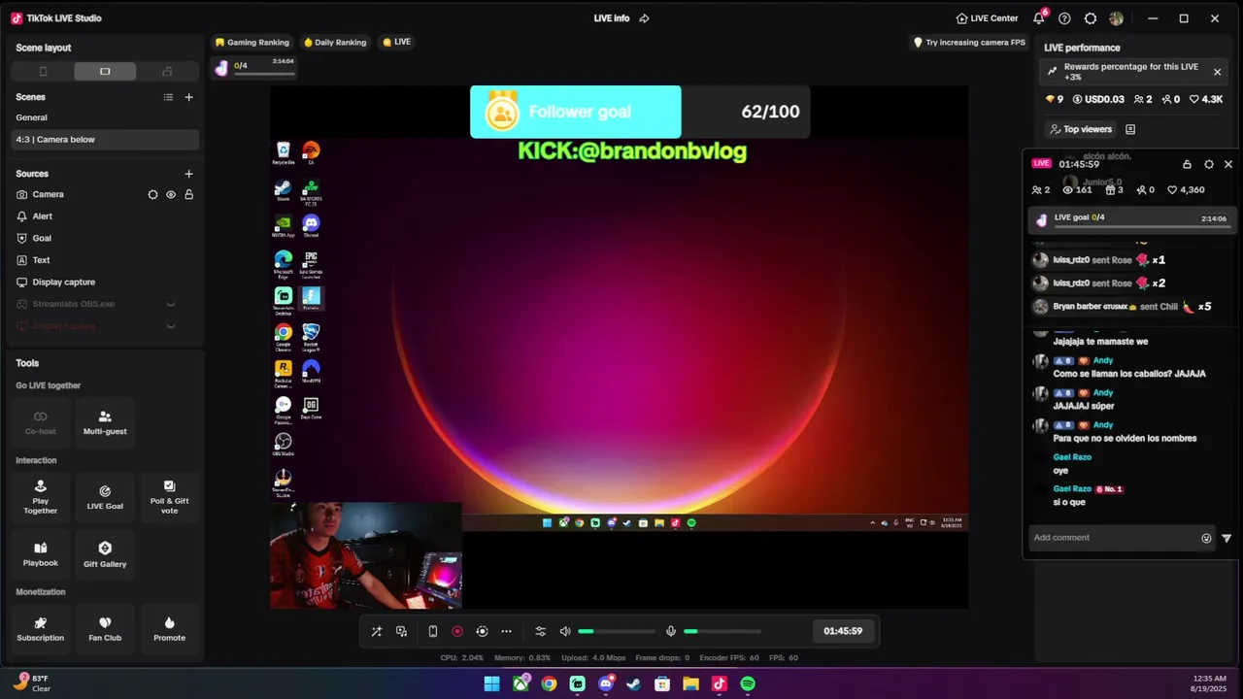
Task: Switch to Gaming Ranking tab
Action: 252,43
